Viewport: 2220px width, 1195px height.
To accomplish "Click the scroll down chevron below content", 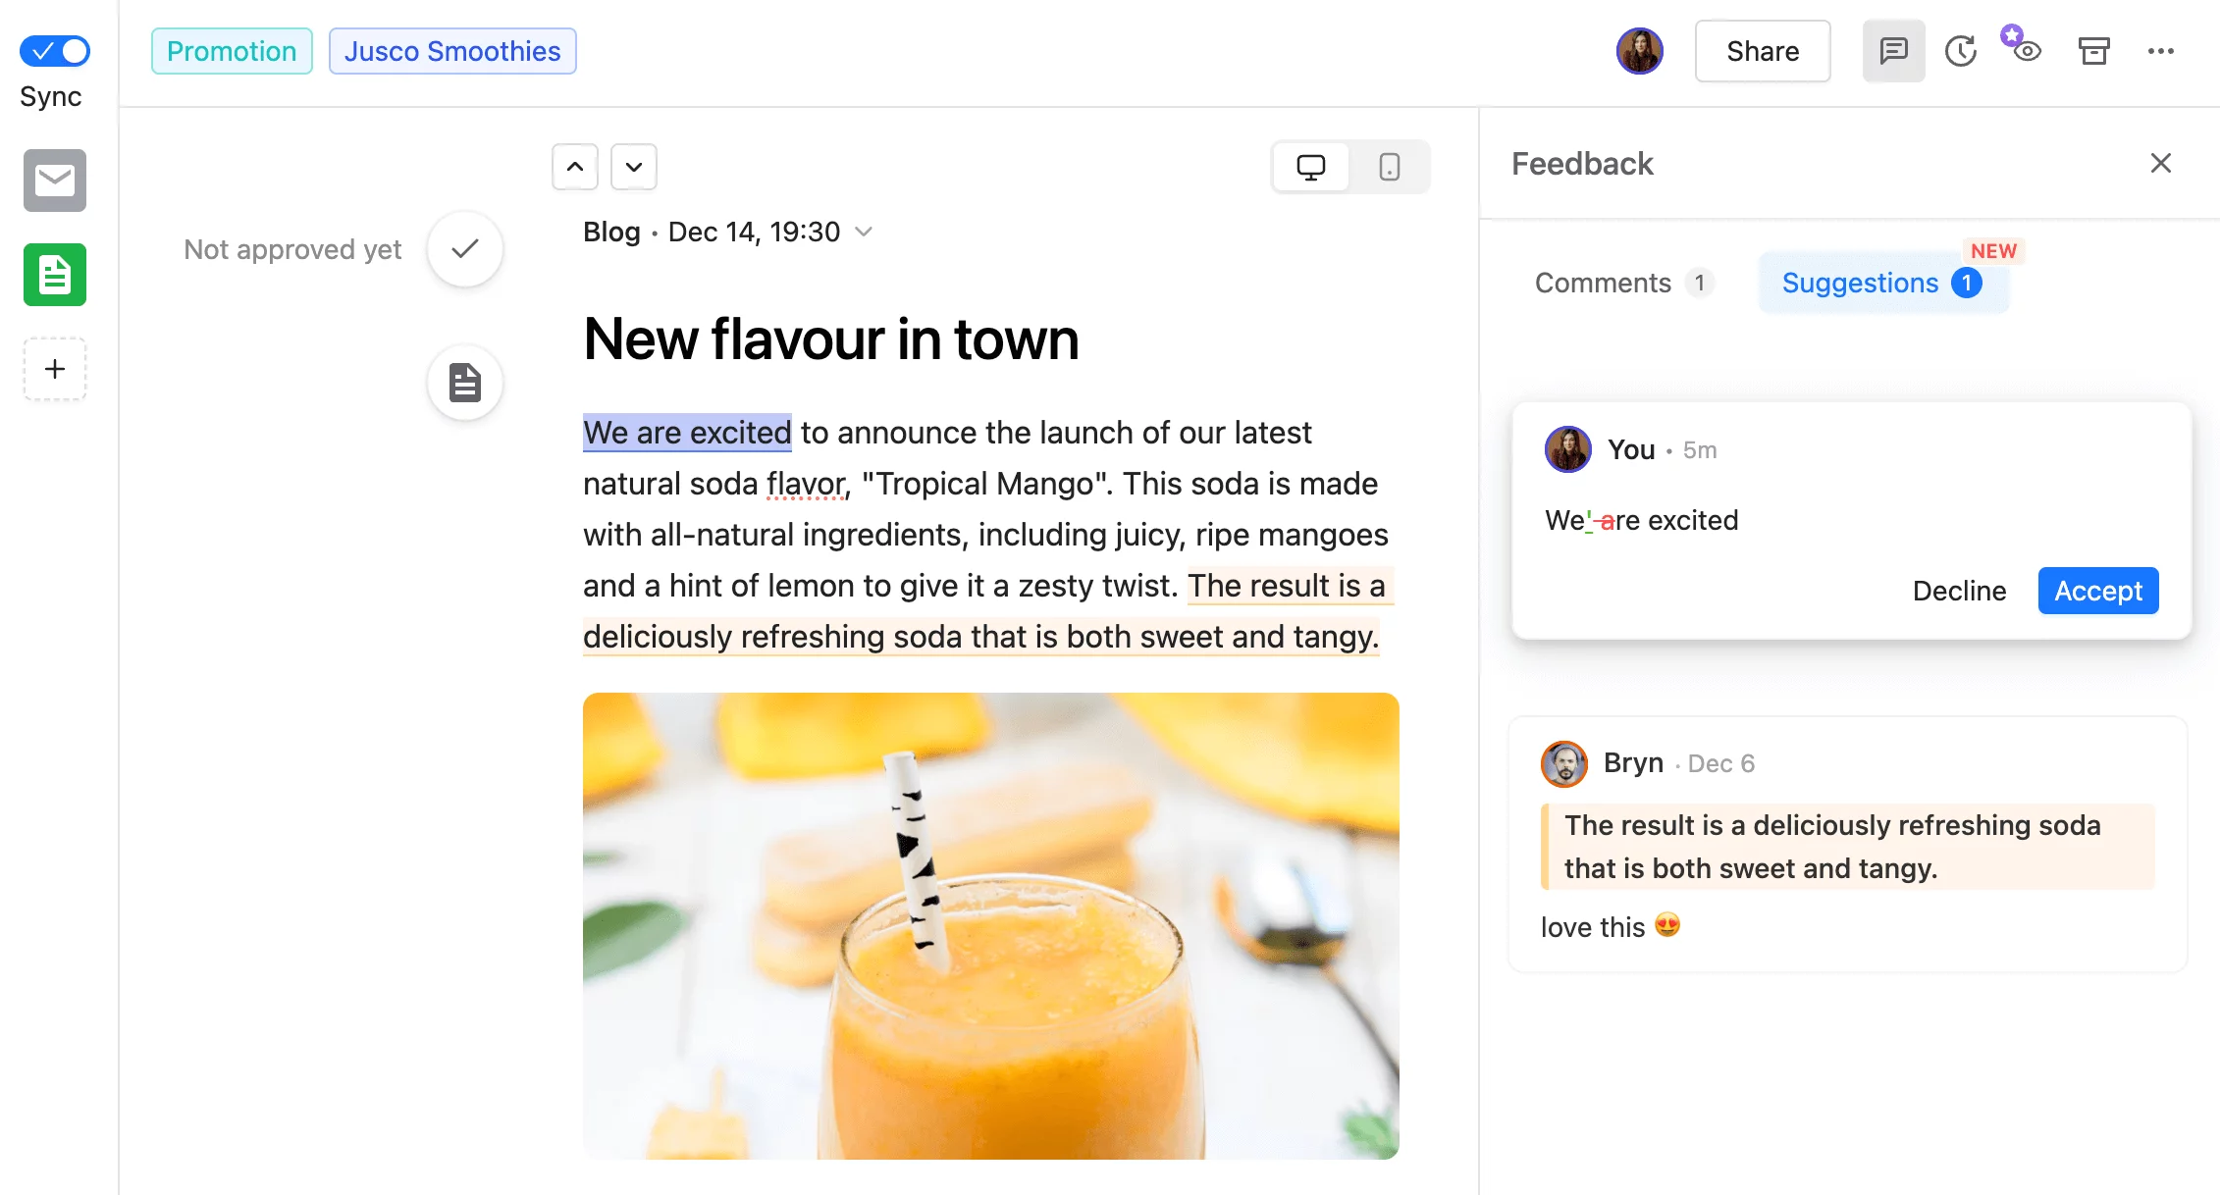I will click(x=632, y=165).
